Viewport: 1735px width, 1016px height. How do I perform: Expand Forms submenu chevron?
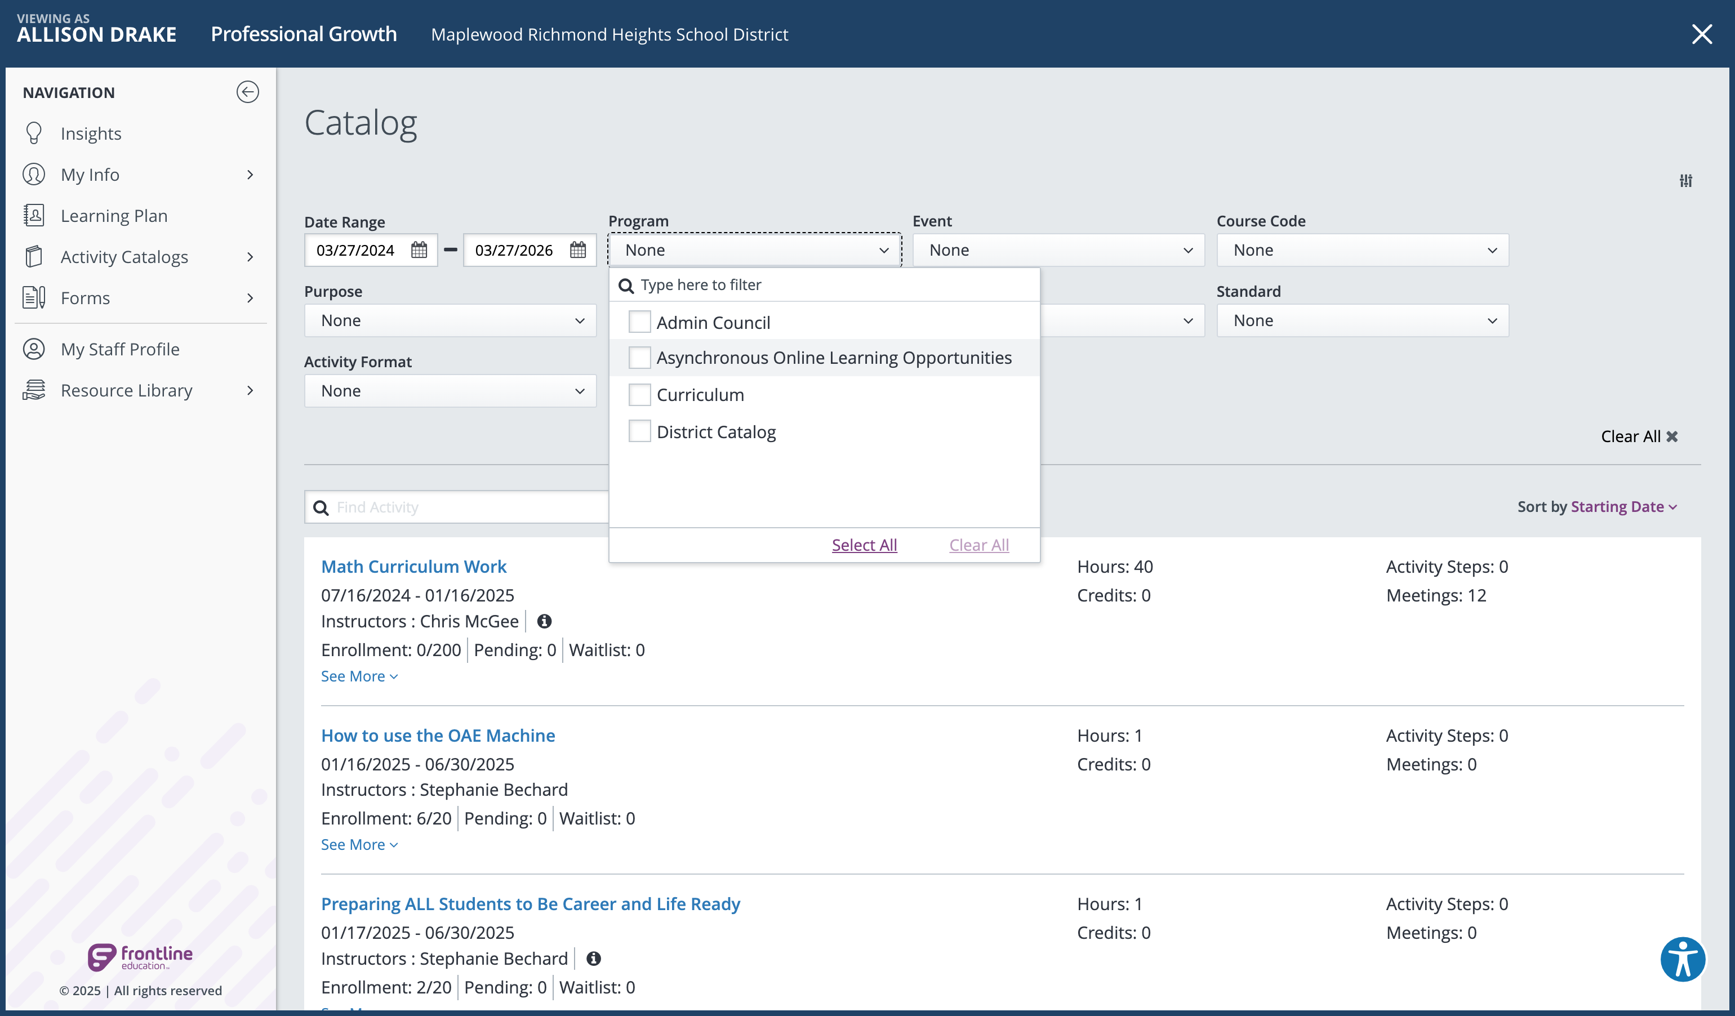250,298
